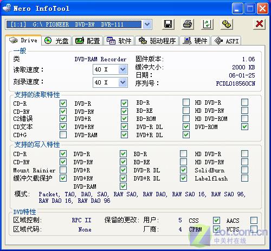Click the RPC II region control value
Screen dimensions: 271x251
[x=81, y=220]
